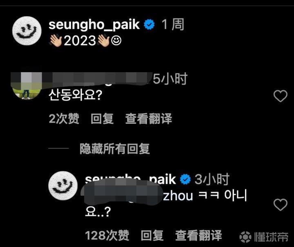Open the 128次赞 likes list

point(107,236)
